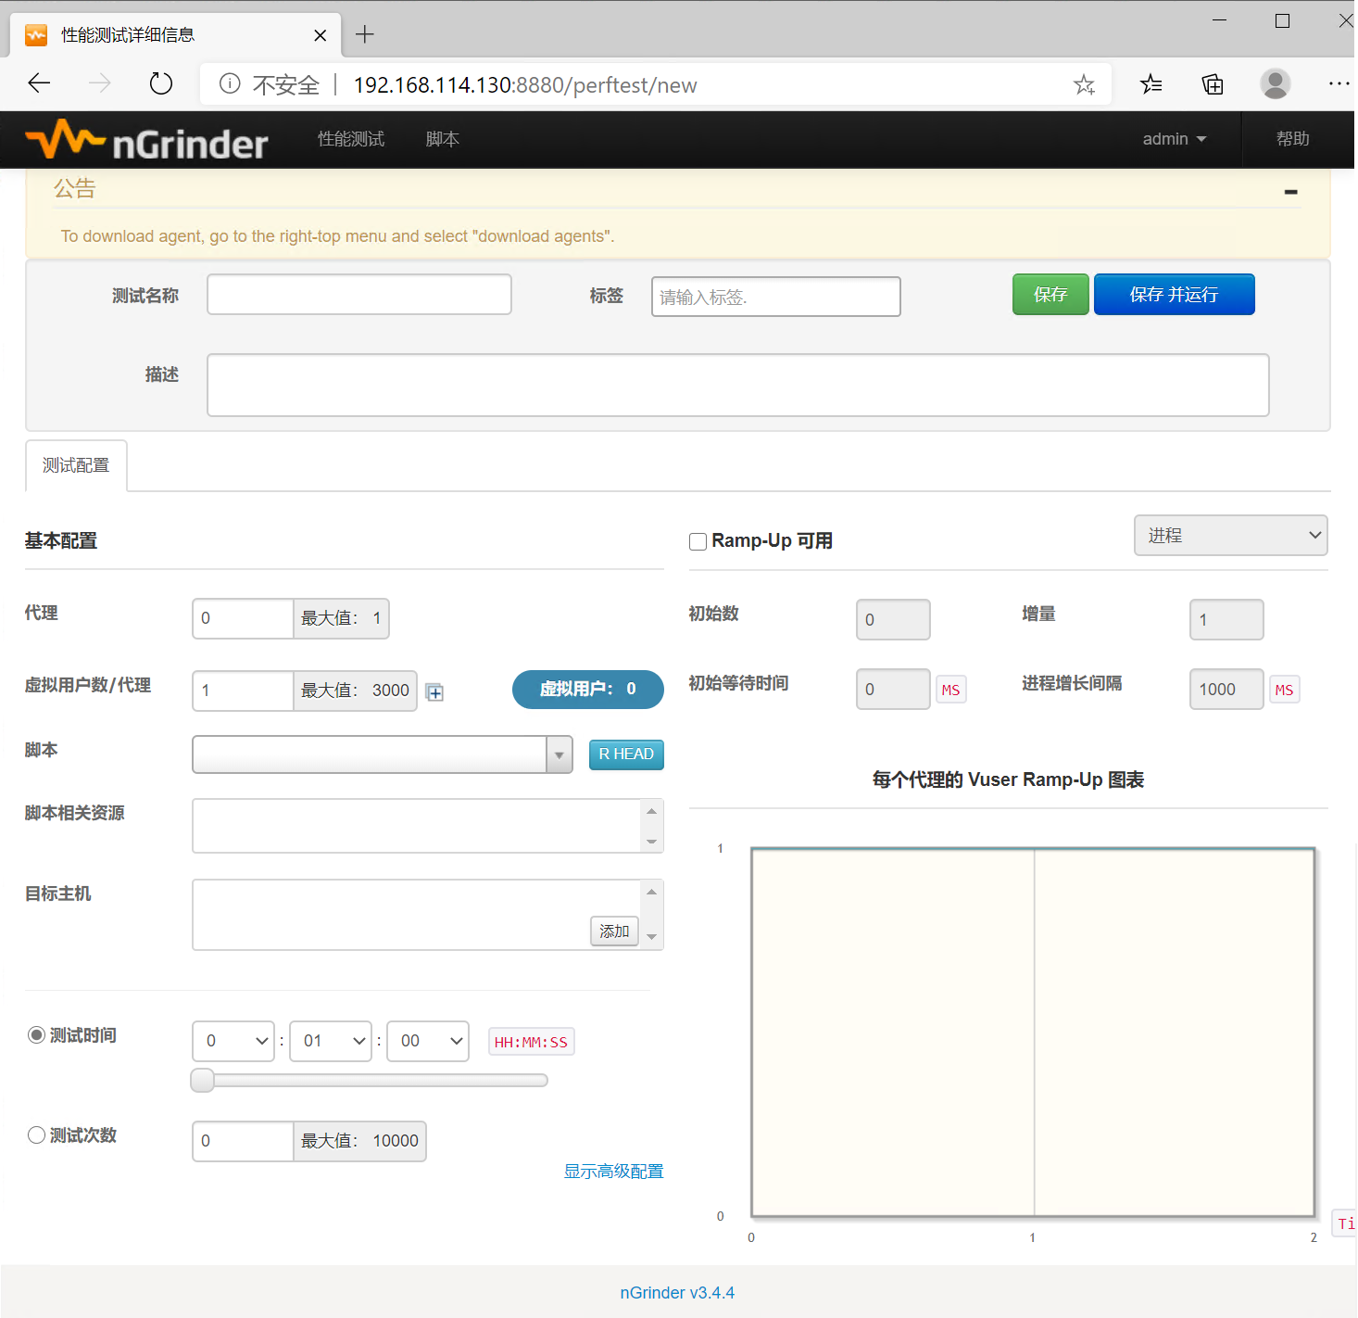
Task: Switch to the 测试配置 tab
Action: coord(76,465)
